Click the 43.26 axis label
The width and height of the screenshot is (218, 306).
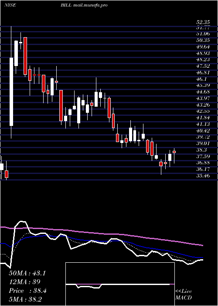pyautogui.click(x=203, y=105)
